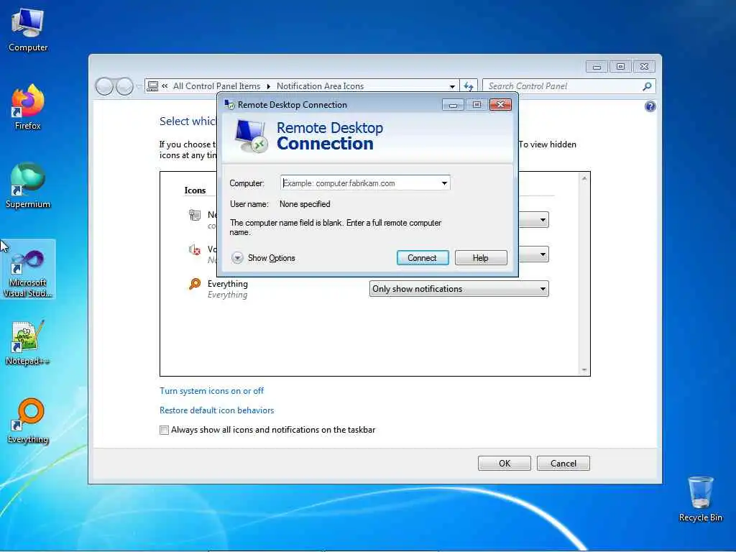Click the Remote Desktop monitor logo graphic
The height and width of the screenshot is (552, 736).
click(x=251, y=136)
